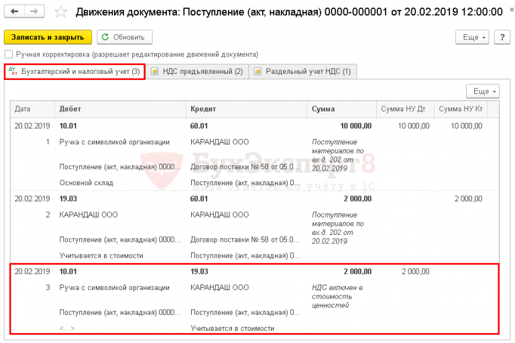Screen dimensions: 515x343
Task: Select debit account 19.03 in row 2
Action: point(68,199)
